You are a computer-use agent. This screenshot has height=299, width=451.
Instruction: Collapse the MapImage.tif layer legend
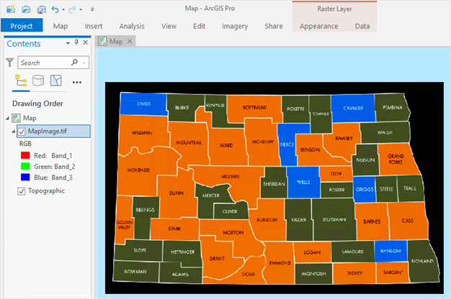12,132
